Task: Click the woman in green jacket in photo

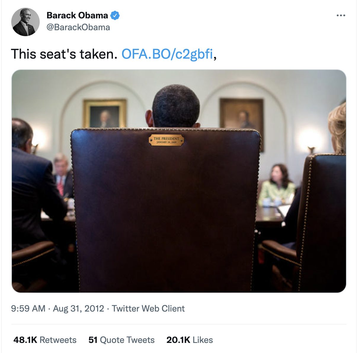Action: point(277,184)
